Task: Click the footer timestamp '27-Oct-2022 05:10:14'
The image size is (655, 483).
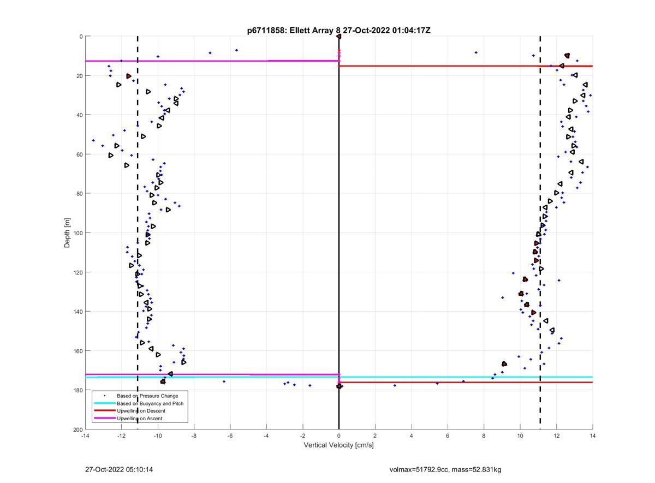Action: pos(119,469)
